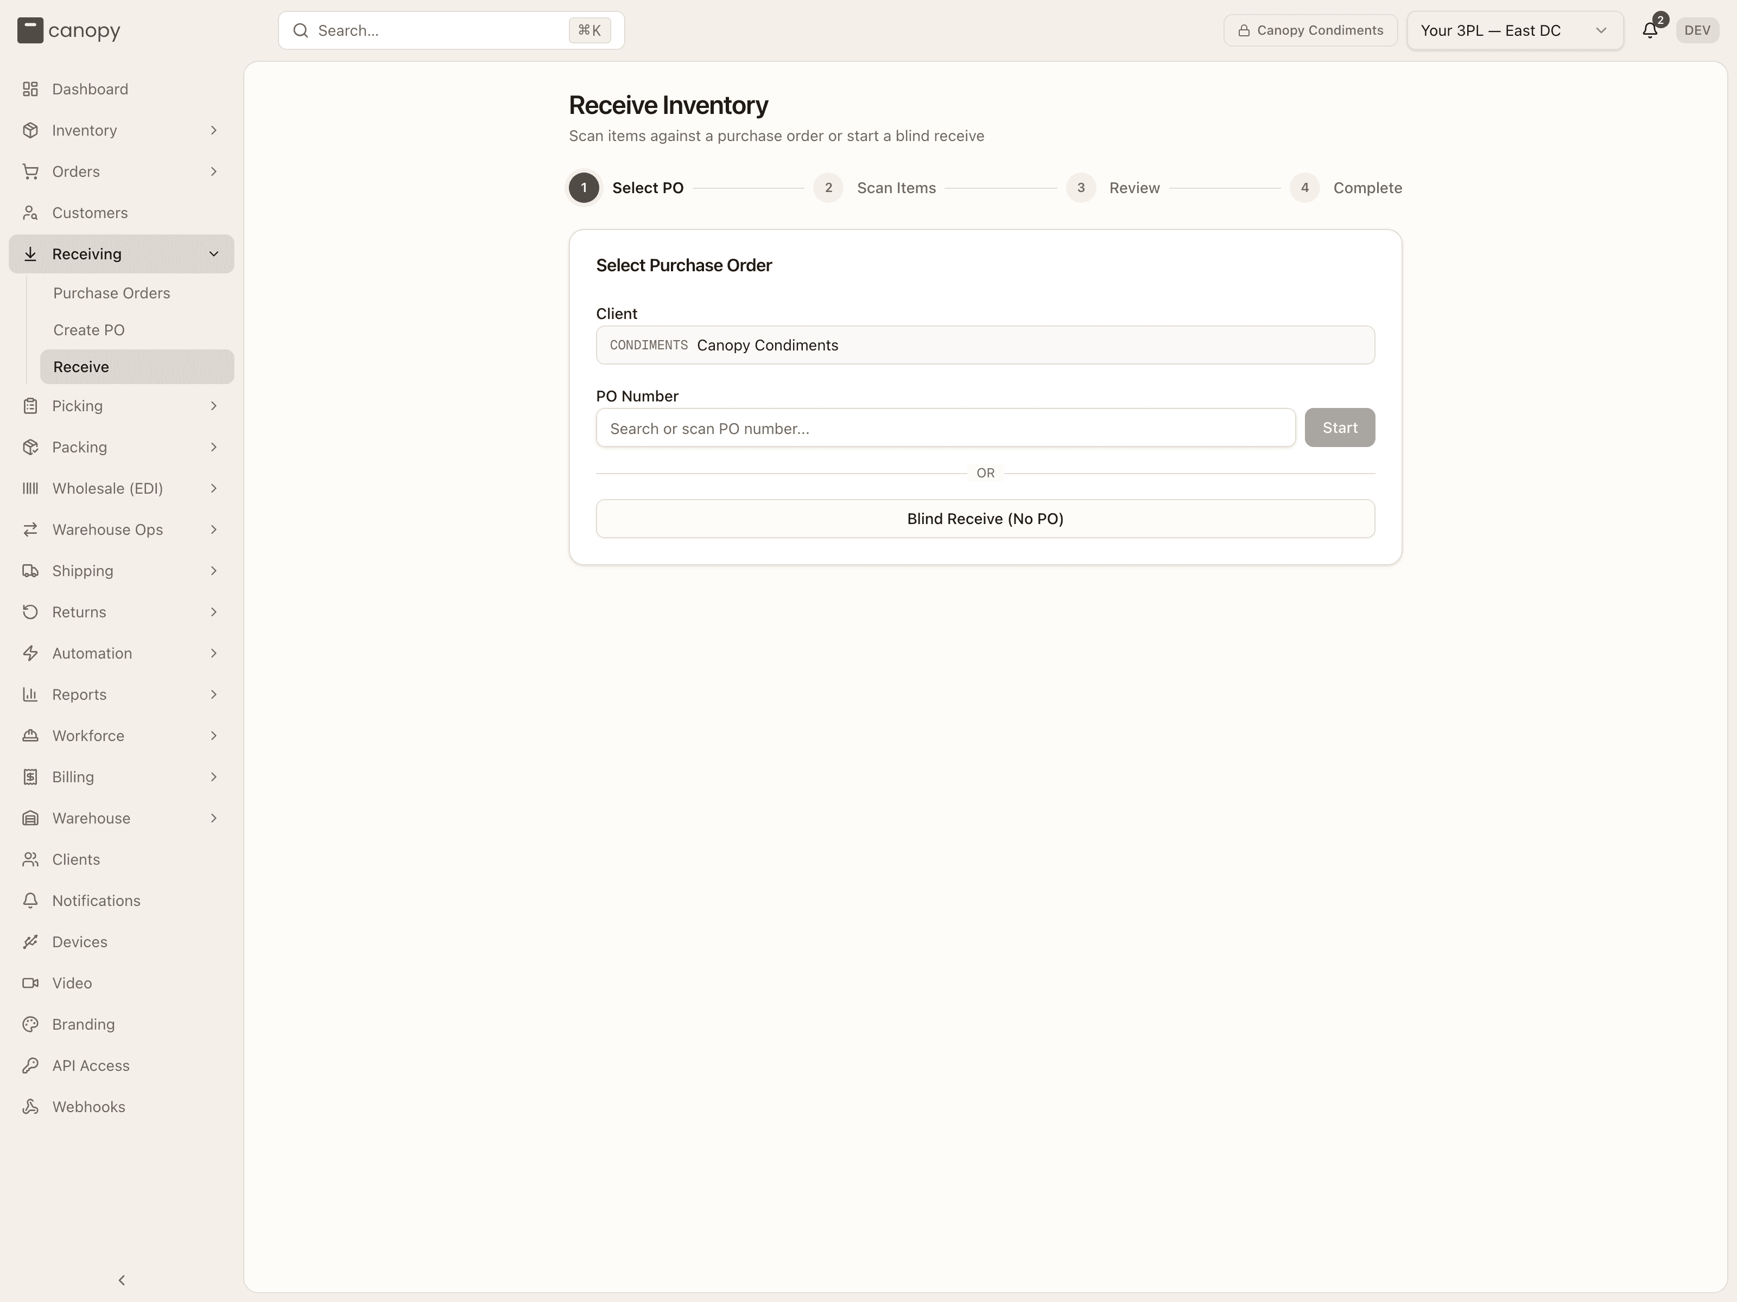
Task: Open Purchase Orders submenu item
Action: pos(137,293)
